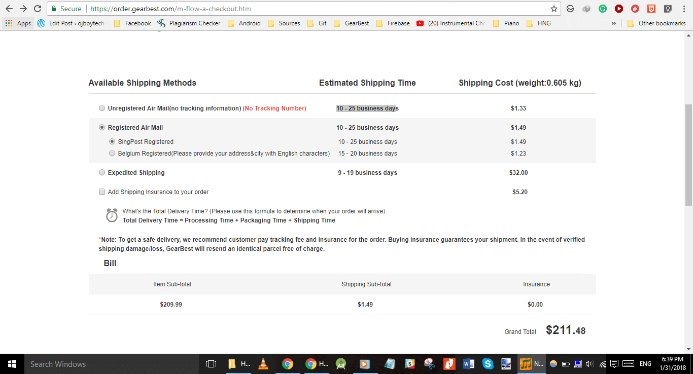Expand the hidden bookmarks overflow chevron
693x374 pixels.
(614, 23)
